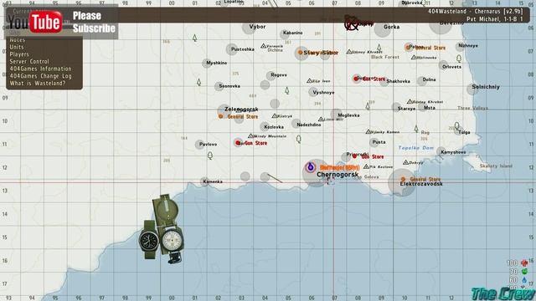Viewport: 536px width, 301px height.
Task: Click the General Store marker at Zelenogorsk
Action: pyautogui.click(x=221, y=116)
